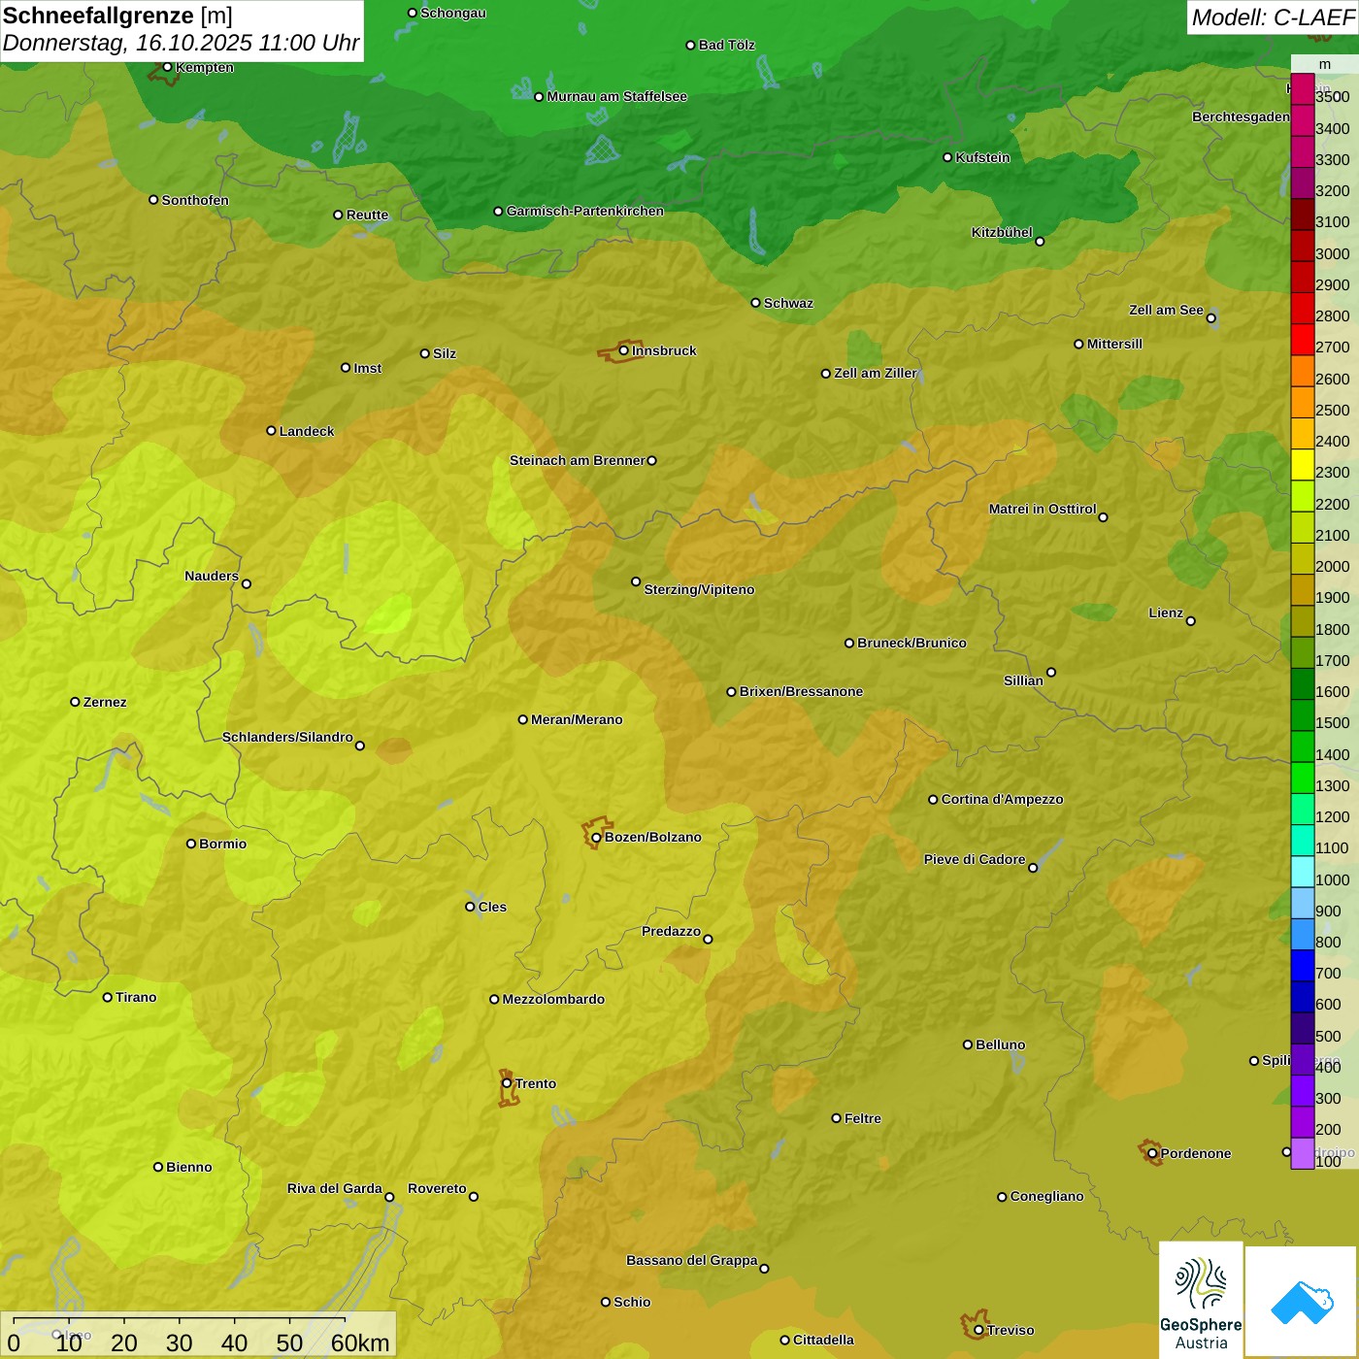Click the Trento city label
Screen dimensions: 1359x1359
(536, 1083)
